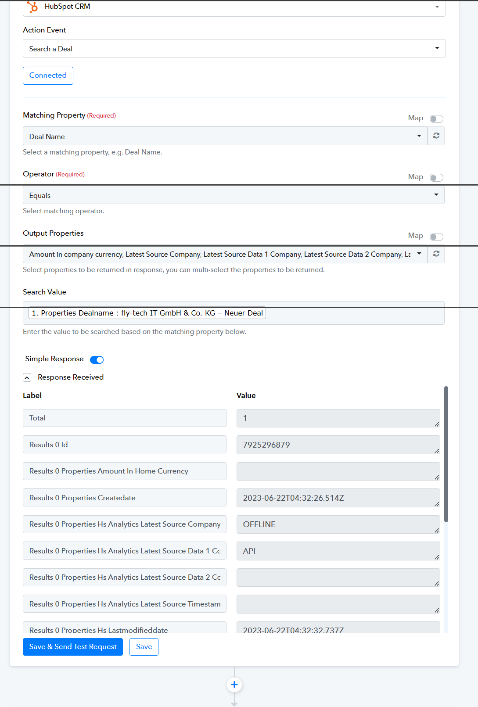The height and width of the screenshot is (707, 478).
Task: Open the Deal Name matching property dropdown
Action: point(225,136)
